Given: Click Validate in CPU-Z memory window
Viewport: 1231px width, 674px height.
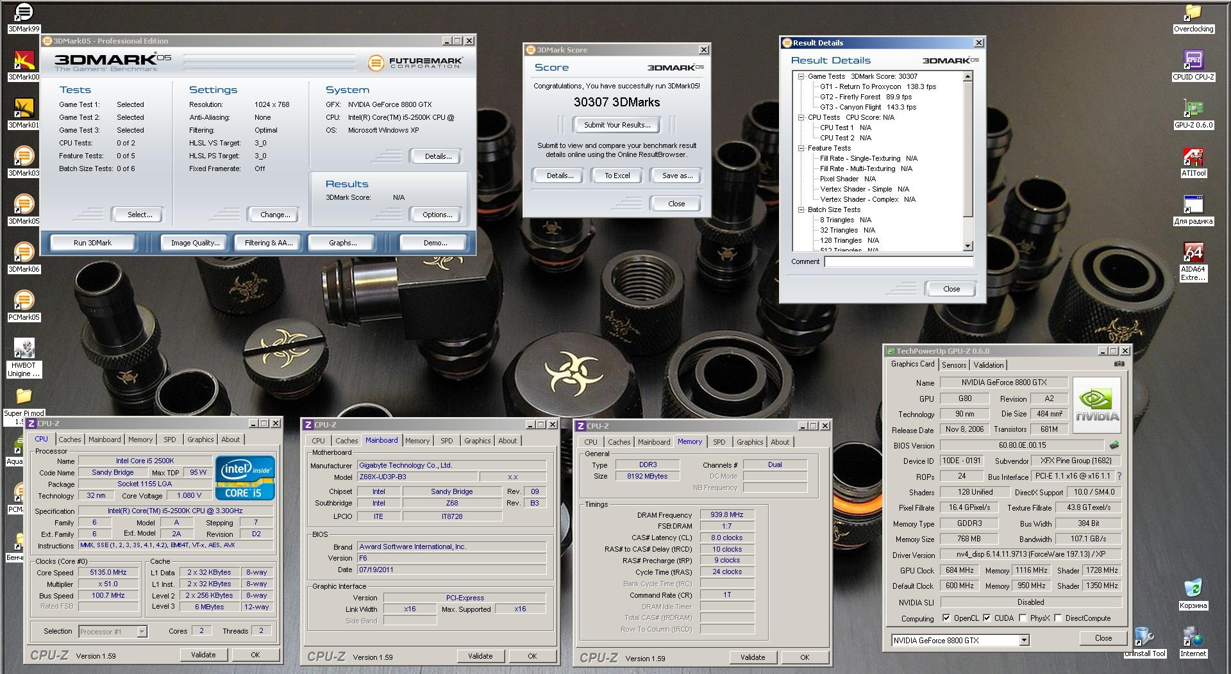Looking at the screenshot, I should click(752, 657).
